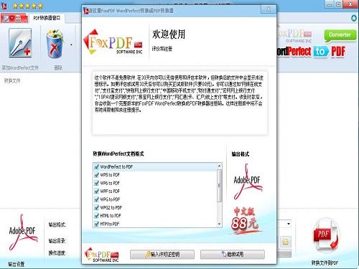359x269 pixels.
Task: Toggle WP5 to PDF checkbox
Action: click(96, 175)
